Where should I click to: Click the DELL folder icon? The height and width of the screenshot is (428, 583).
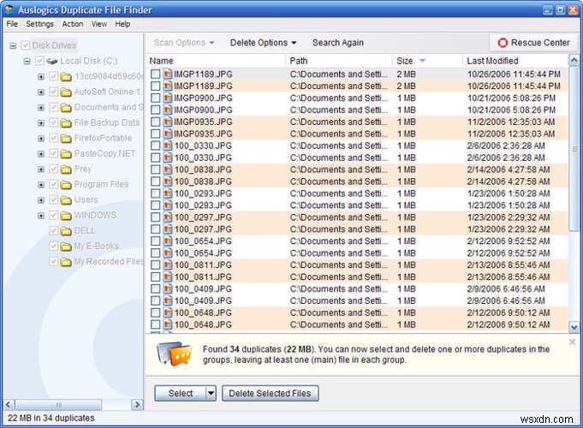point(66,231)
